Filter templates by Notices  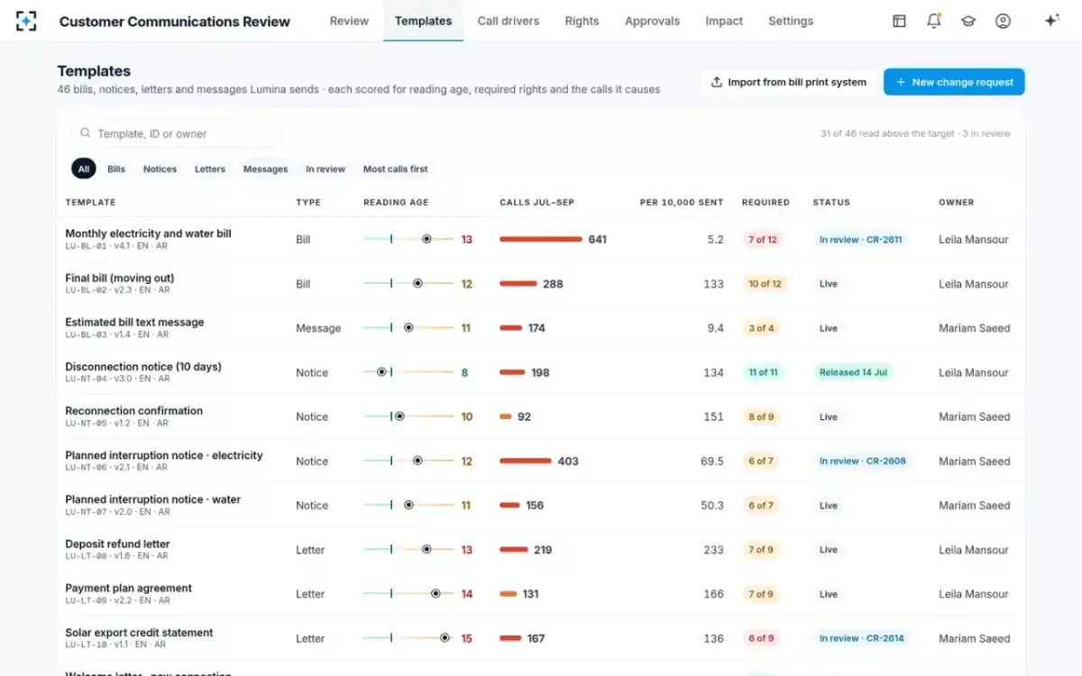pos(160,169)
